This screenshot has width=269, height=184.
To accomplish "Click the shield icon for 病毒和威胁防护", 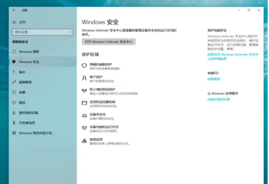I will [x=84, y=65].
